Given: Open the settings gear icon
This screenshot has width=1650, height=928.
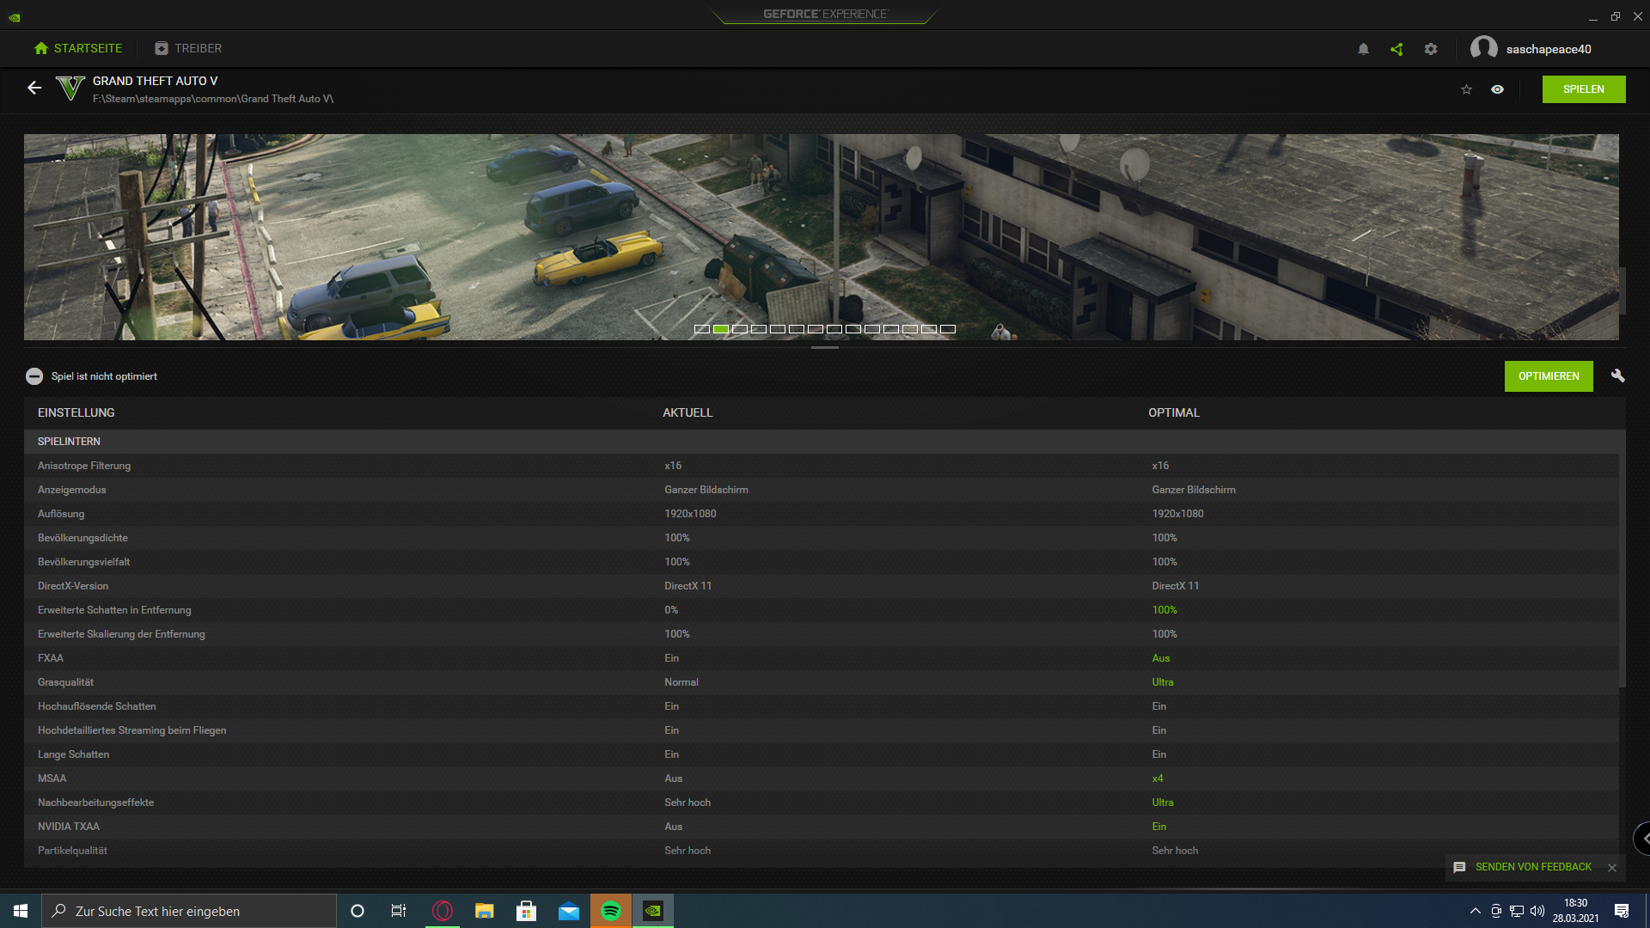Looking at the screenshot, I should [1431, 49].
